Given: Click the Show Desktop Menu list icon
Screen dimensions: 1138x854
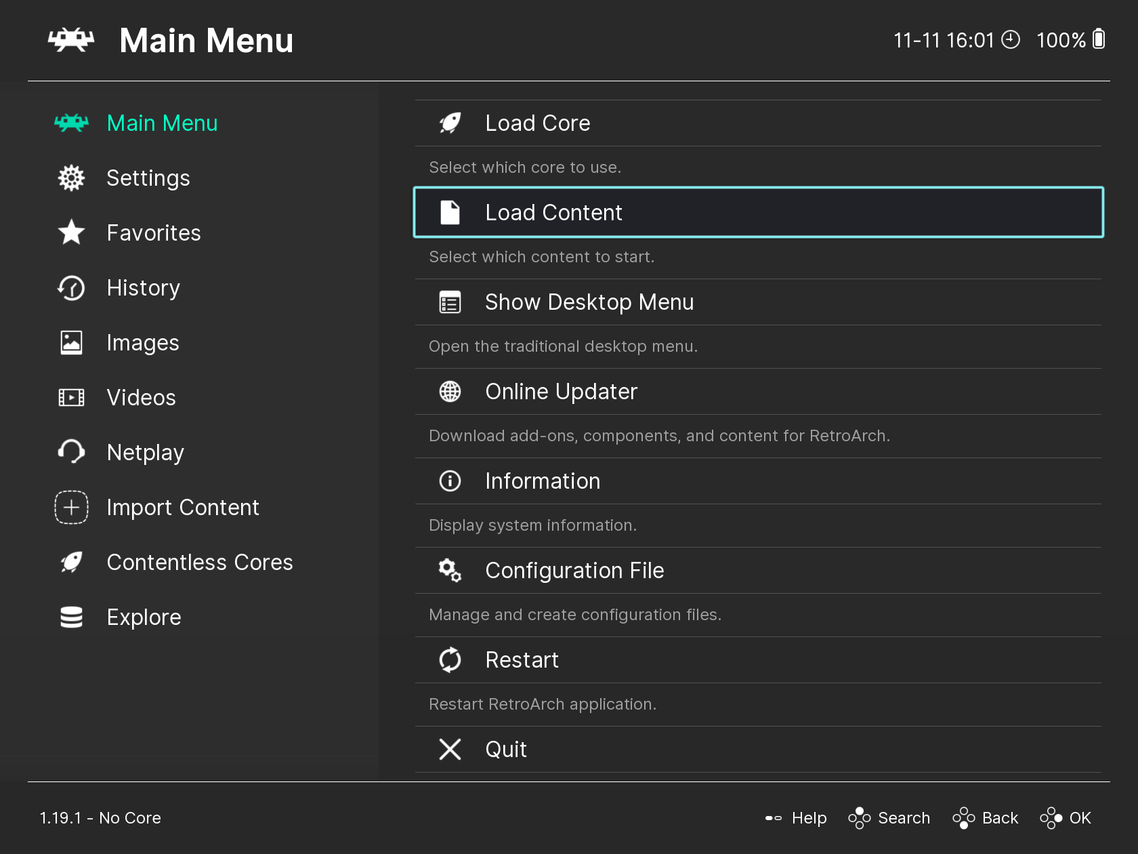Looking at the screenshot, I should pos(450,302).
